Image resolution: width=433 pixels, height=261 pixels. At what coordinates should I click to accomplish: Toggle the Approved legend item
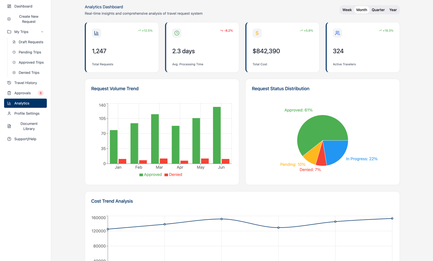coord(150,175)
